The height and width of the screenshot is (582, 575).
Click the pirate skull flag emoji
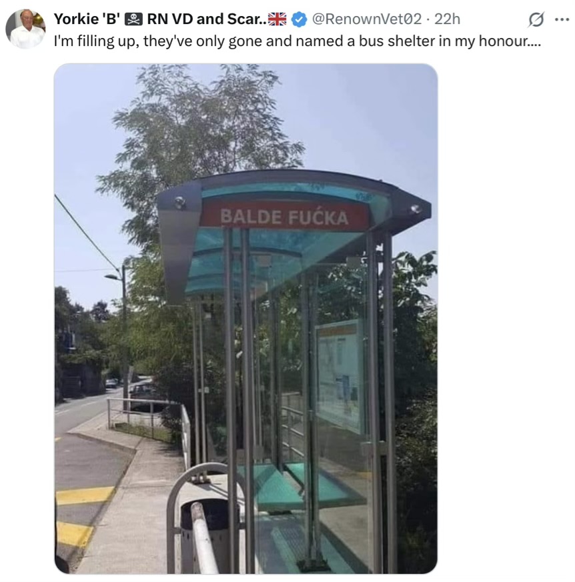pyautogui.click(x=133, y=19)
